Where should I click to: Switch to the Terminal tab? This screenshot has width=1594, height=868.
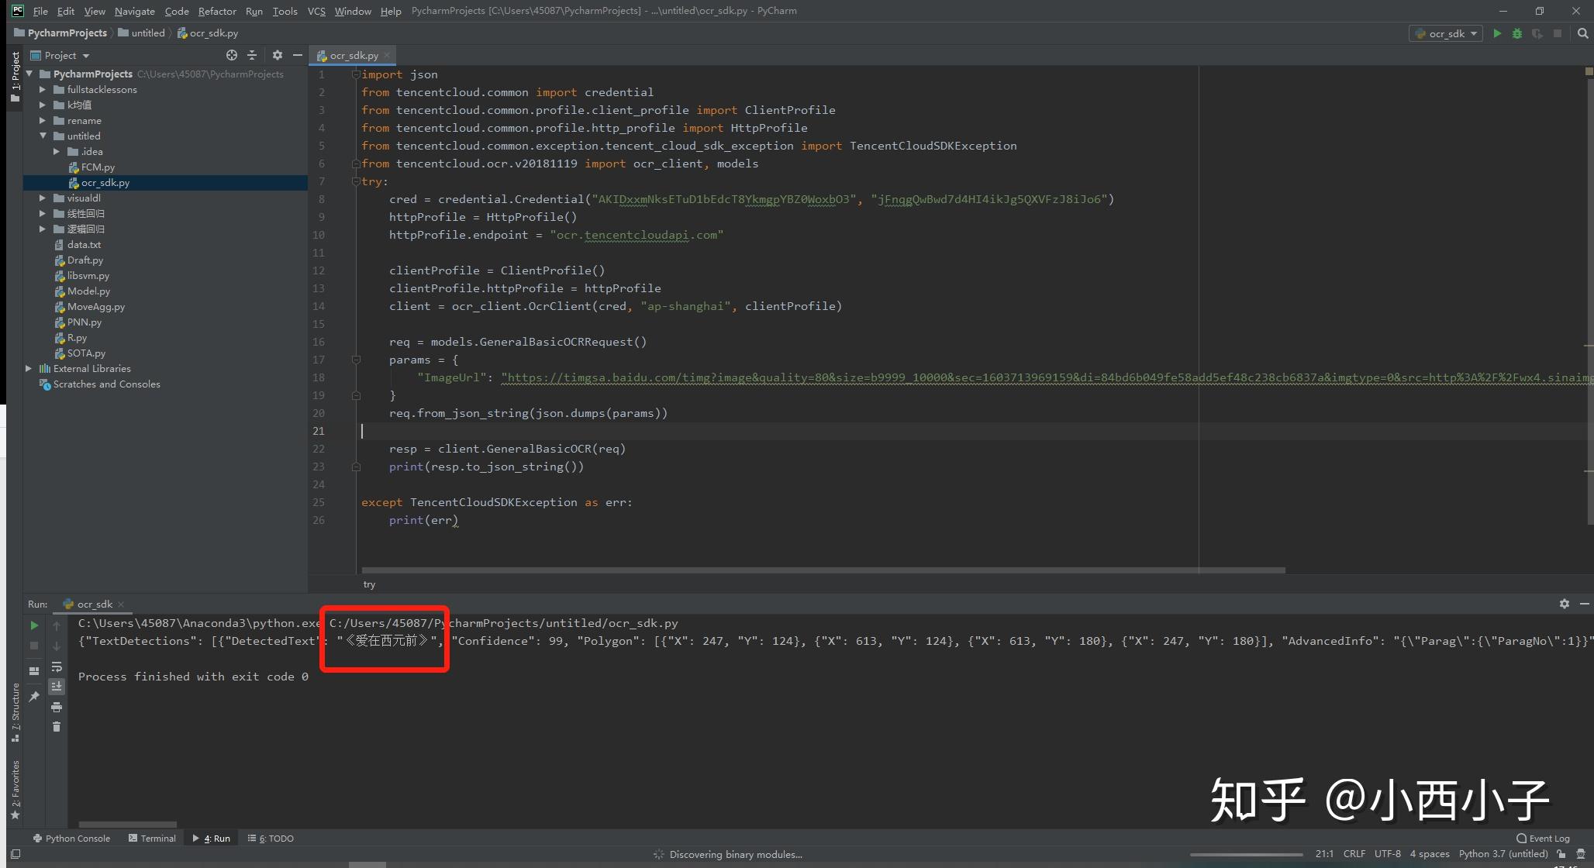(152, 838)
